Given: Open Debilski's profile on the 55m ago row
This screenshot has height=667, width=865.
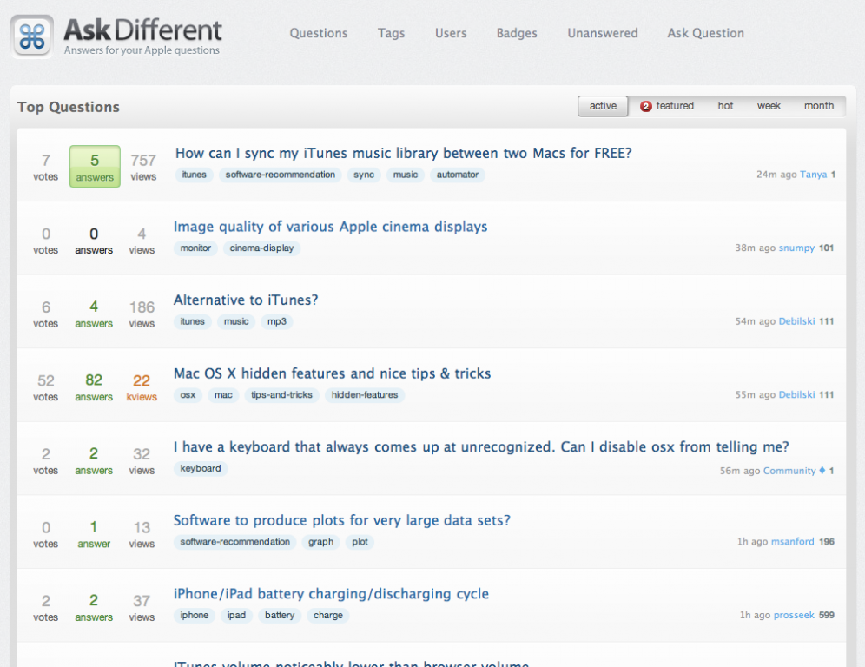Looking at the screenshot, I should click(x=796, y=395).
